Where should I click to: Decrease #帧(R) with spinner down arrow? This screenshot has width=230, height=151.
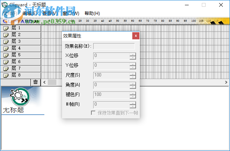point(133,106)
